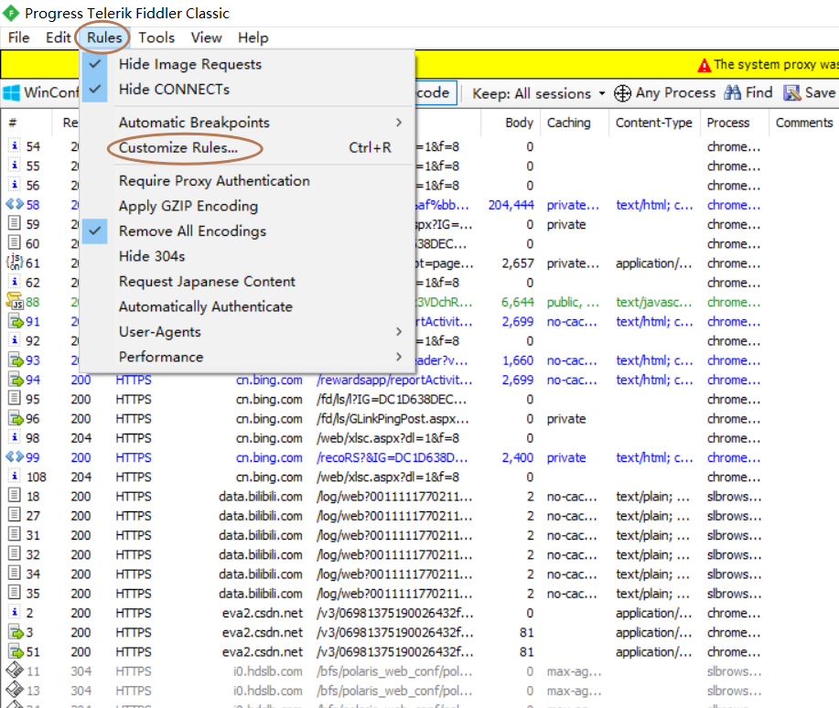Click the Any Process button label
Image resolution: width=839 pixels, height=708 pixels.
pyautogui.click(x=675, y=93)
